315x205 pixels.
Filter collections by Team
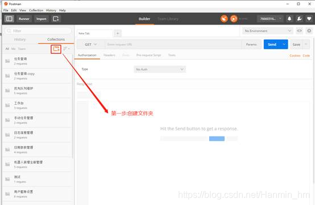[x=22, y=49]
